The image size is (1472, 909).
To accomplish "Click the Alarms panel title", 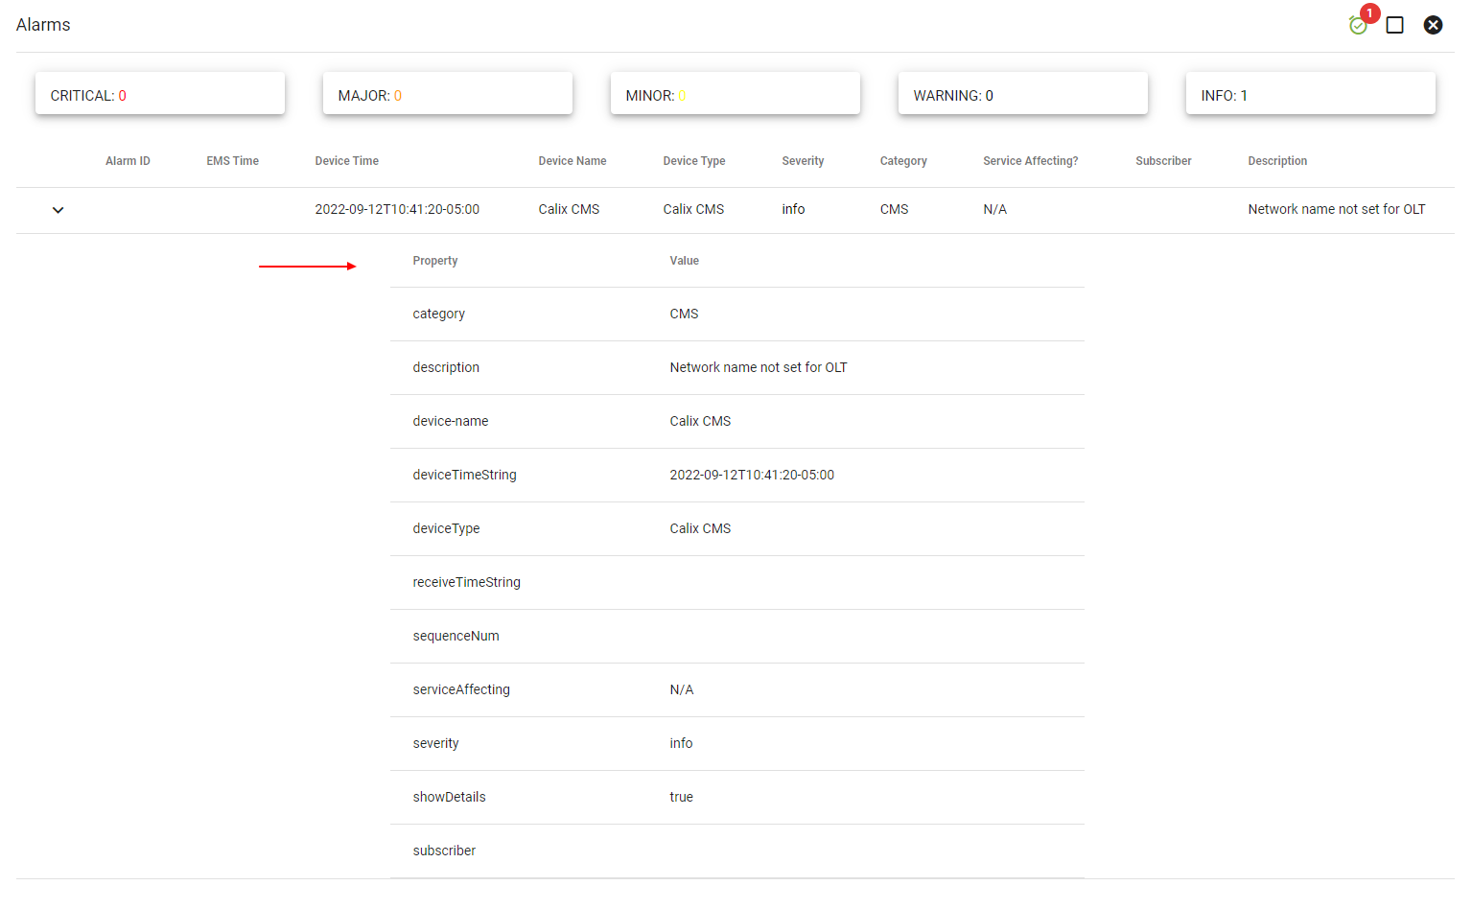I will [x=43, y=25].
